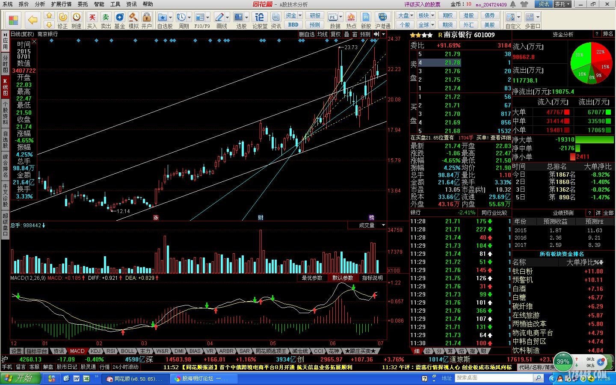Click the 指标说明 button
This screenshot has width=616, height=385.
pos(373,278)
